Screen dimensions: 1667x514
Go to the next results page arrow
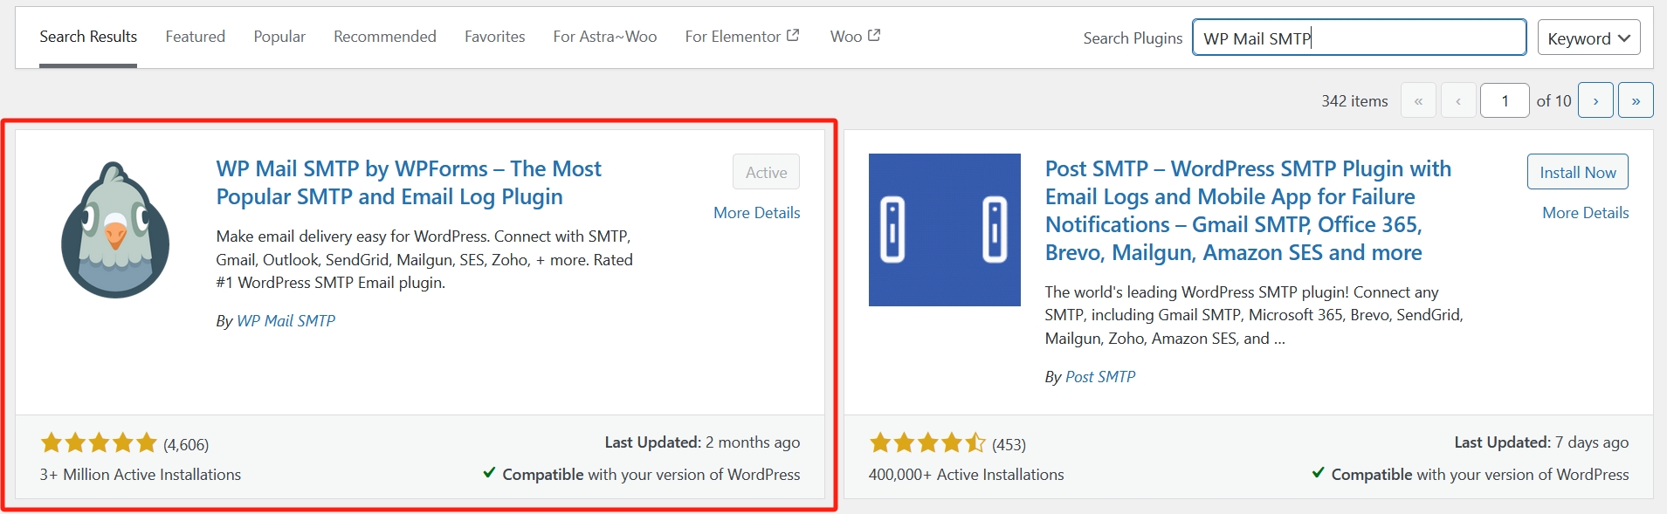point(1595,101)
